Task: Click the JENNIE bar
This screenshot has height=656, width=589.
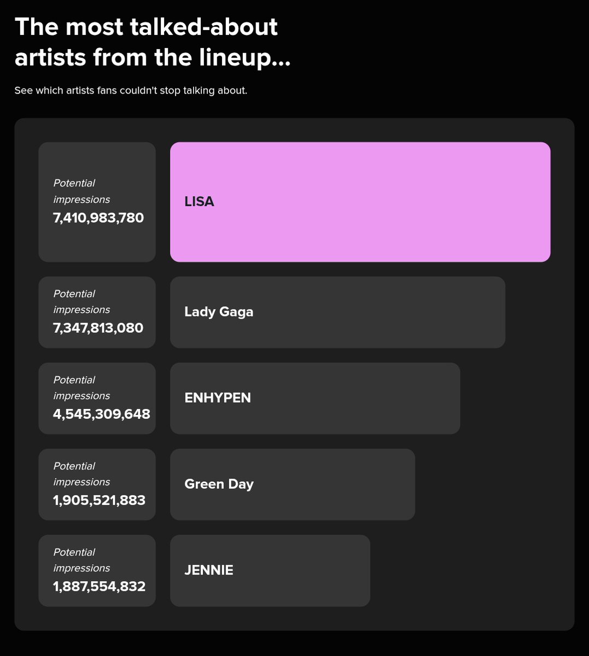Action: tap(270, 570)
